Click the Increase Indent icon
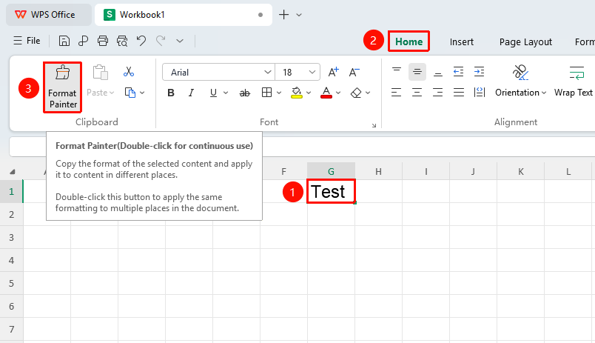Screen dimensions: 595x343 (480, 72)
